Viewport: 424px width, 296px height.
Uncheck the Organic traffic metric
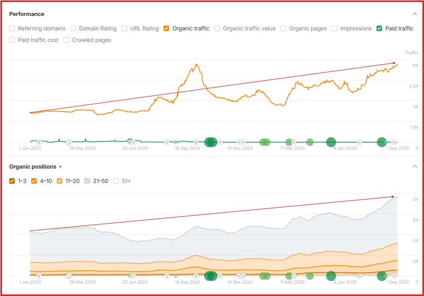tap(167, 28)
